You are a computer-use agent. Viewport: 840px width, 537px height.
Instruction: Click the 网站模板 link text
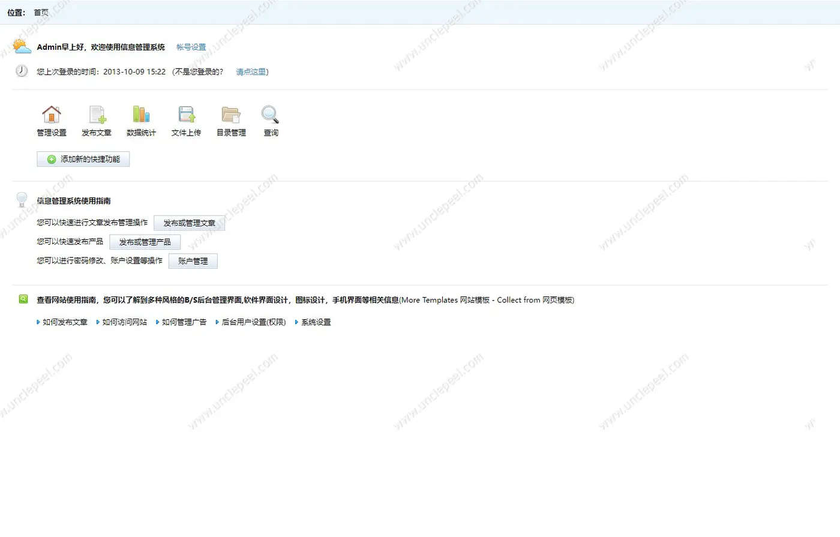coord(475,300)
